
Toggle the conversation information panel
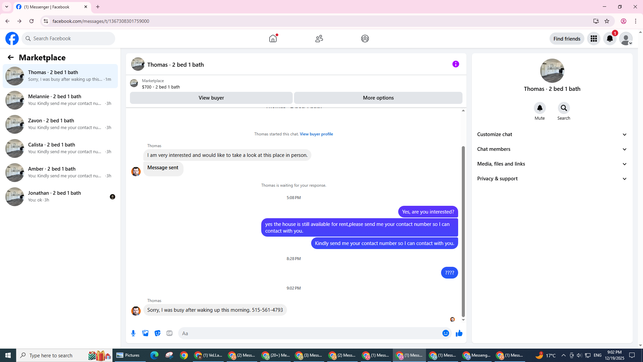[x=455, y=64]
